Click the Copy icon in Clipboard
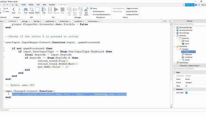The image size is (206, 116). [4, 12]
